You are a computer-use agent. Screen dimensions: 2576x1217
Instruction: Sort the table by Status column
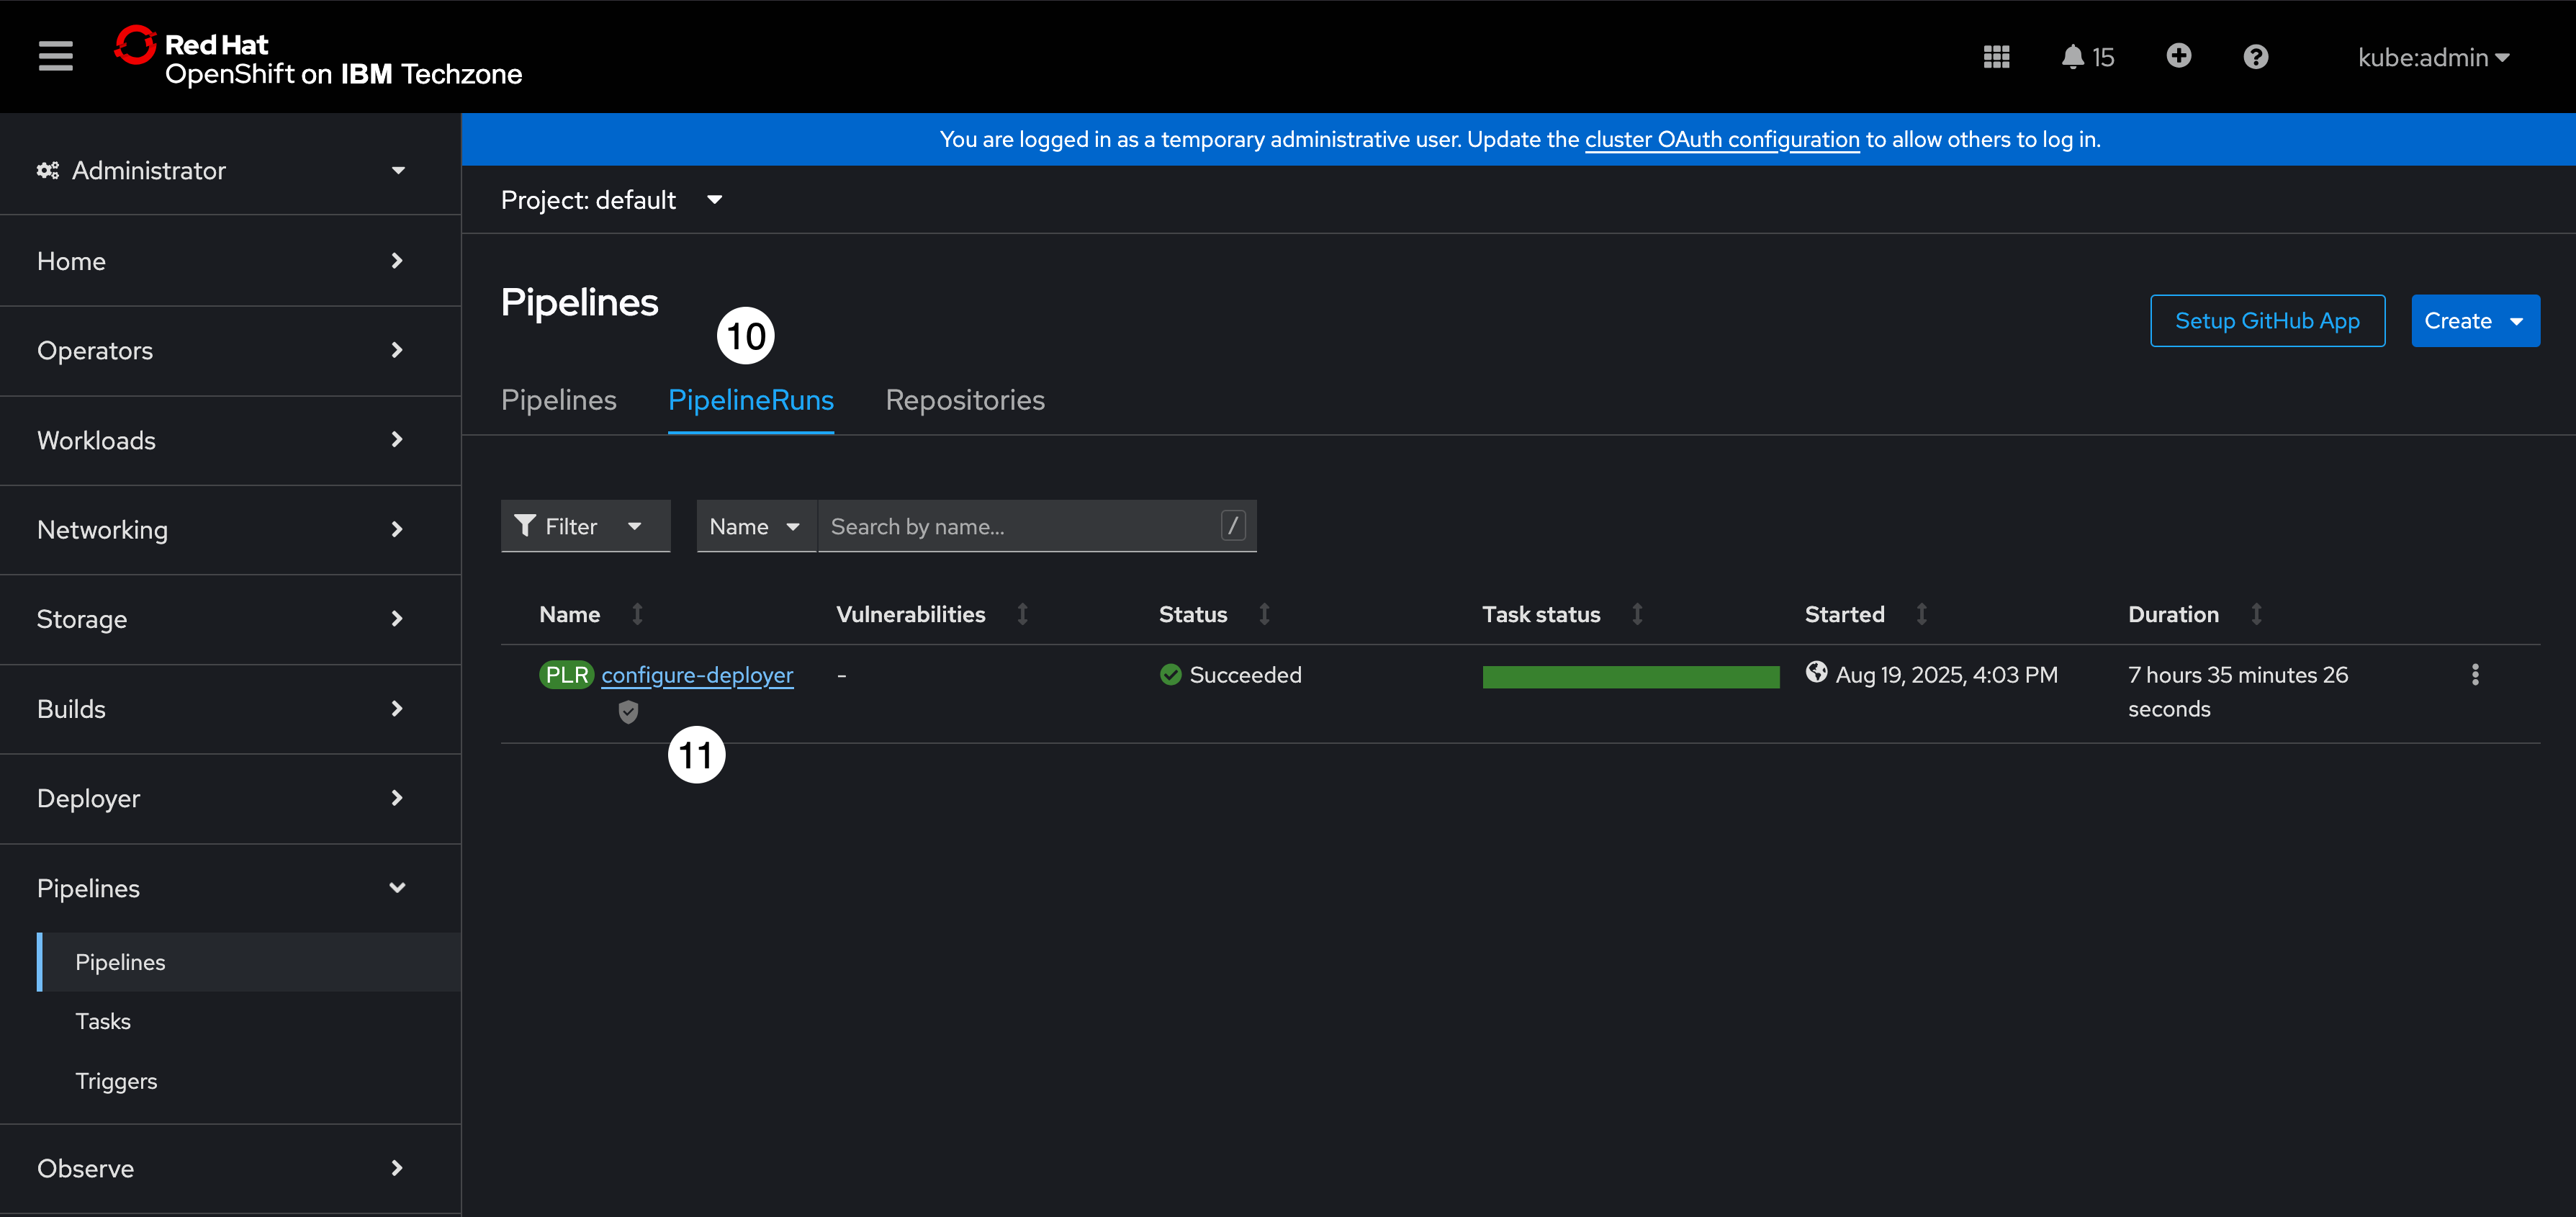(x=1193, y=614)
